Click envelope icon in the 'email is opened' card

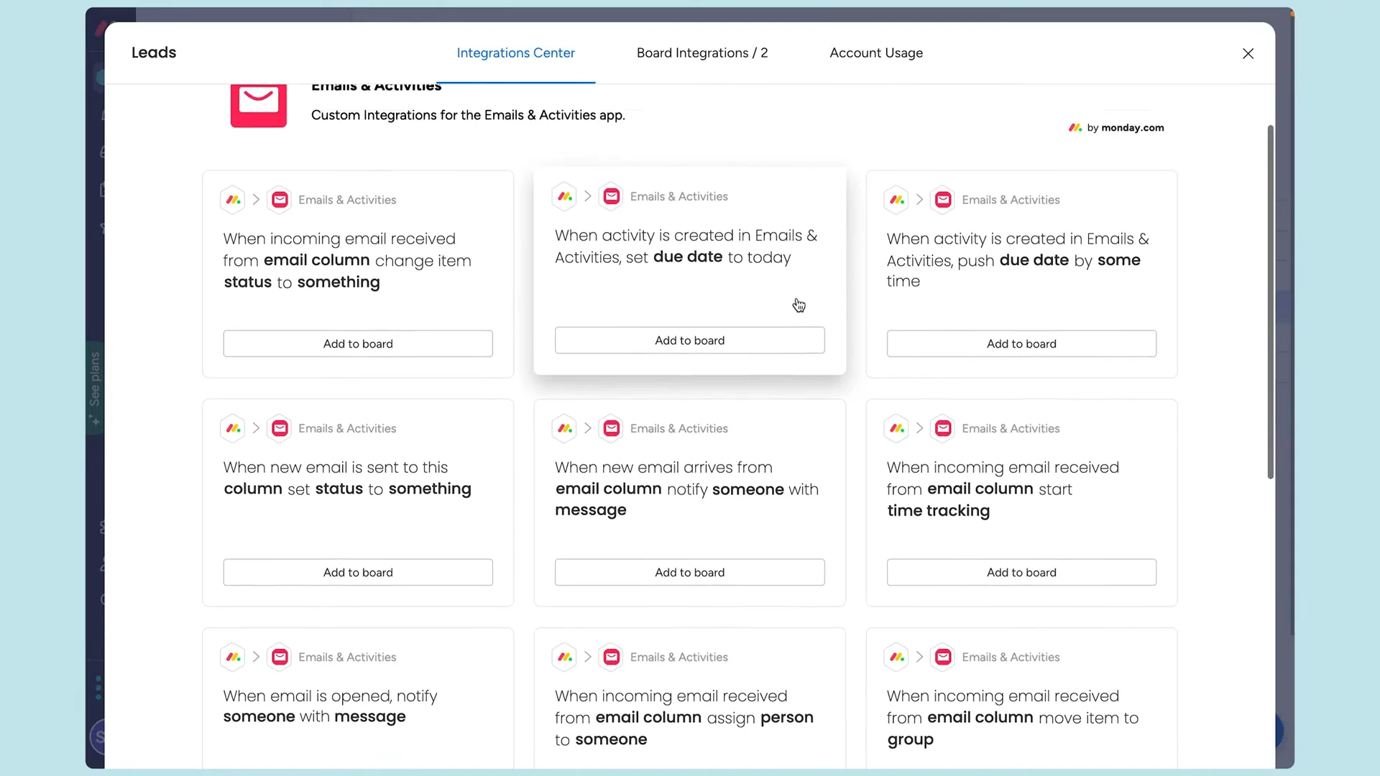click(280, 657)
